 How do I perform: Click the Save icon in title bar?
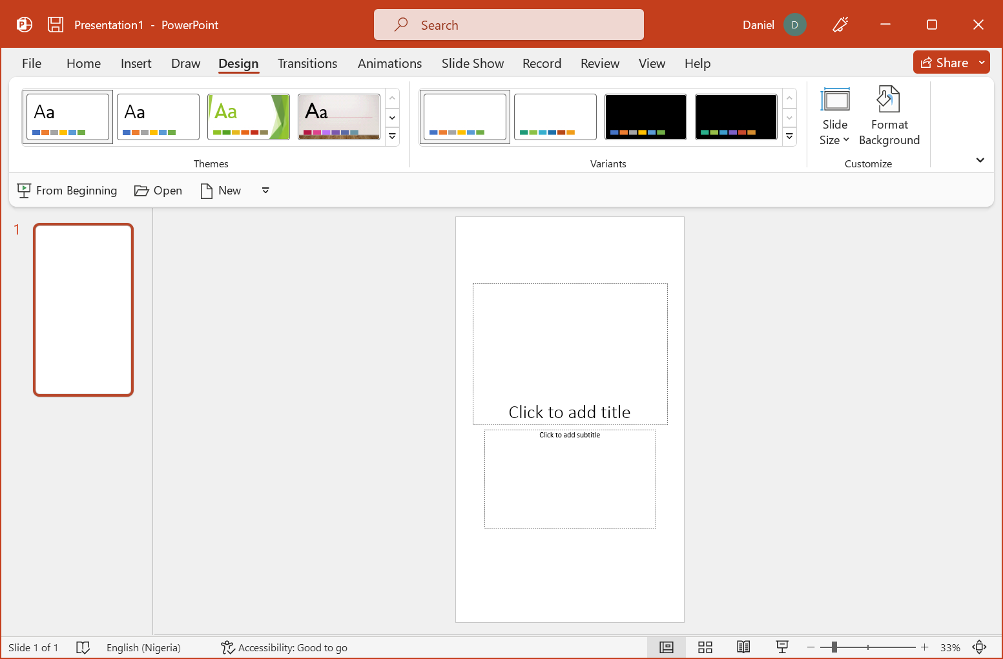click(56, 25)
